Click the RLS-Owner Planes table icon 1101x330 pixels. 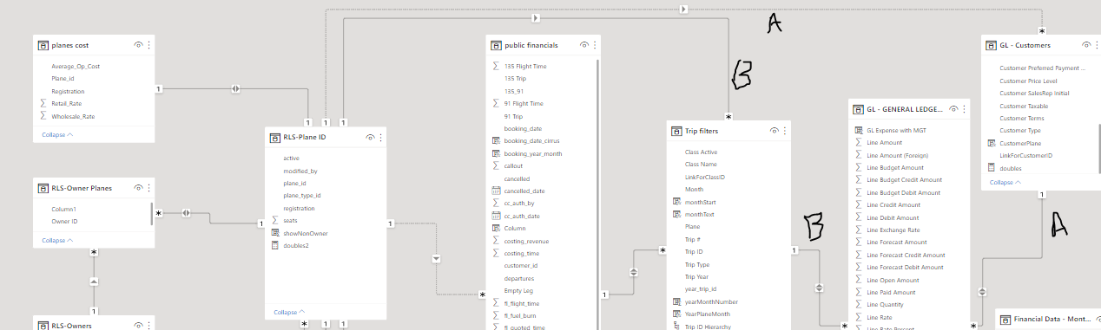43,187
